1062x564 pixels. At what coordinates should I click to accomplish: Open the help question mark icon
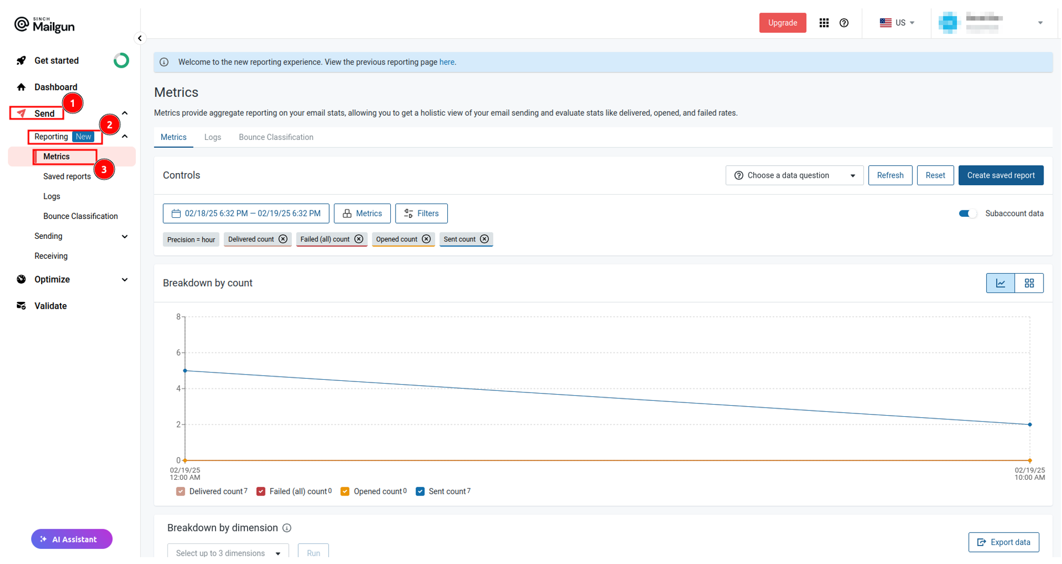point(844,23)
